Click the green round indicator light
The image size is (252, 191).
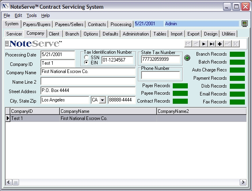point(187,58)
